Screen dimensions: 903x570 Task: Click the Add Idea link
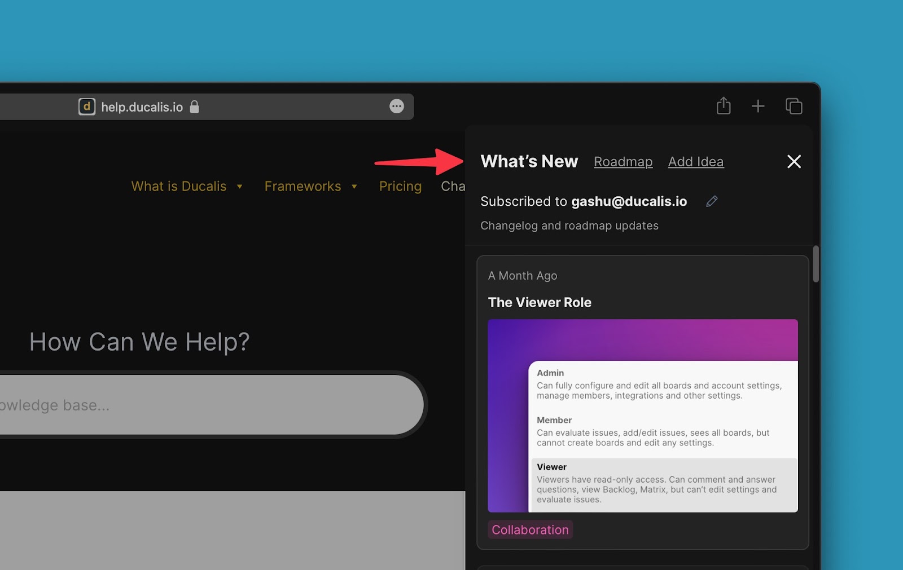tap(695, 162)
